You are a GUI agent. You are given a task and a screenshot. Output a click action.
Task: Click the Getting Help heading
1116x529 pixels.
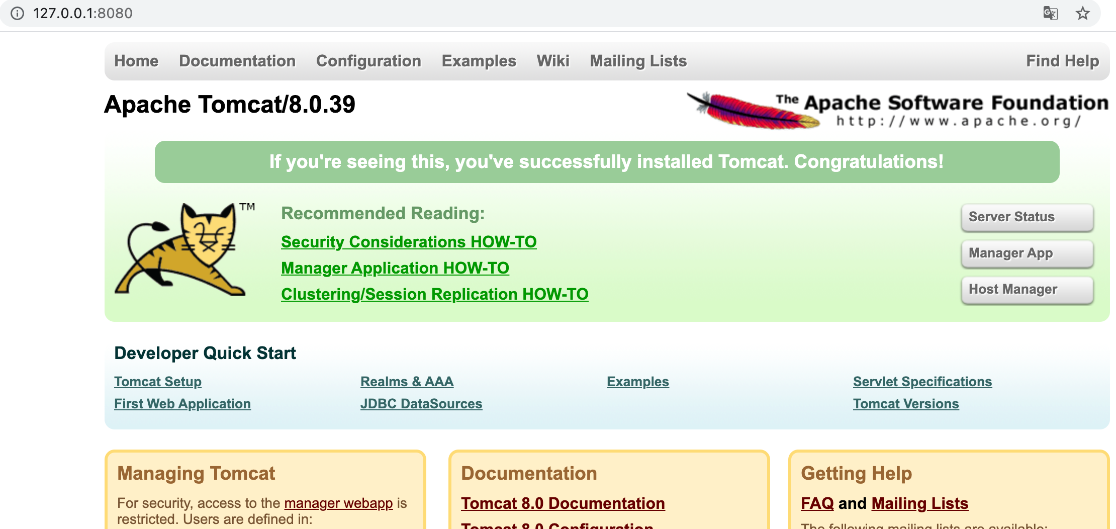tap(857, 474)
